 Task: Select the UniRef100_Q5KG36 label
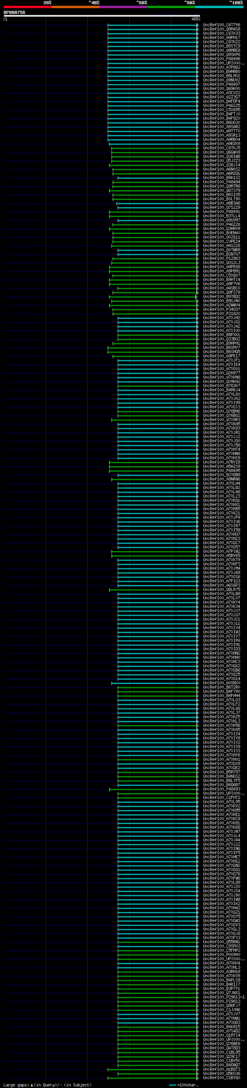(x=222, y=1074)
